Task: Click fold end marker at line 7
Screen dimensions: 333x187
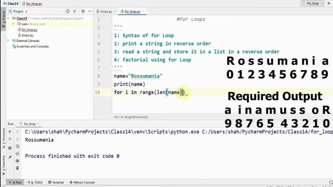Action: 112,68
